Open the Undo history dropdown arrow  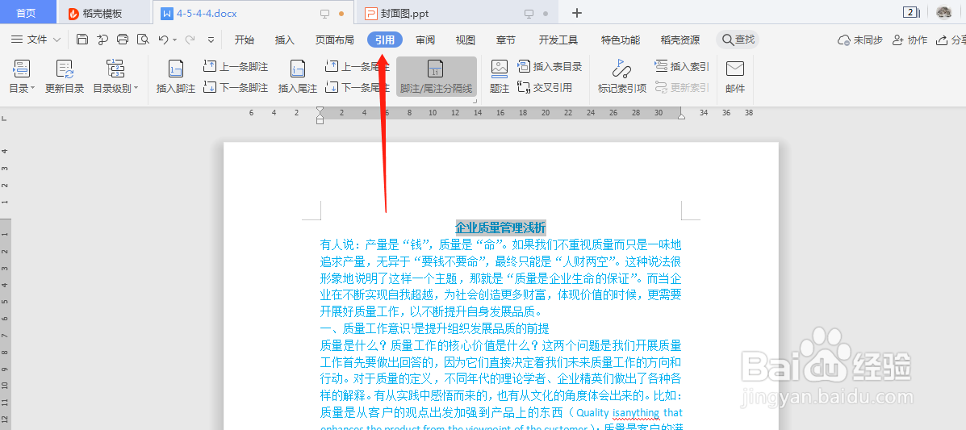pyautogui.click(x=175, y=40)
